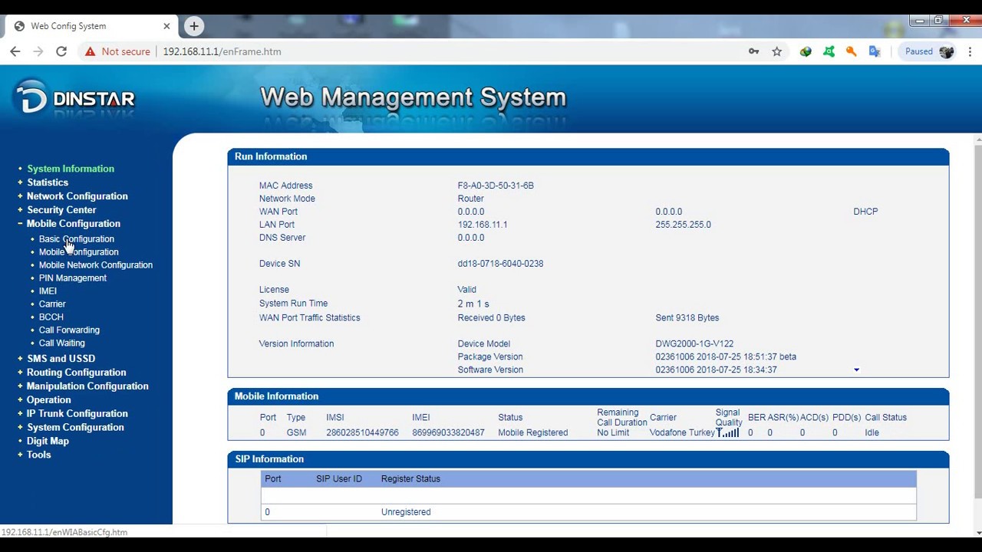This screenshot has height=552, width=982.
Task: Click the subnet mask 255.255.255.0
Action: point(683,225)
